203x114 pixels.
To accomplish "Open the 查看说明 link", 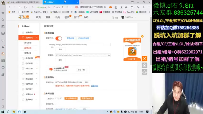I will (94, 86).
